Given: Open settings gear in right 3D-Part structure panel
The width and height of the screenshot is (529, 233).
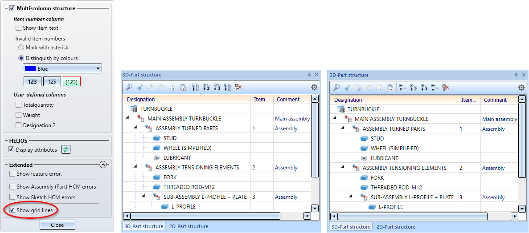Looking at the screenshot, I should (x=521, y=88).
